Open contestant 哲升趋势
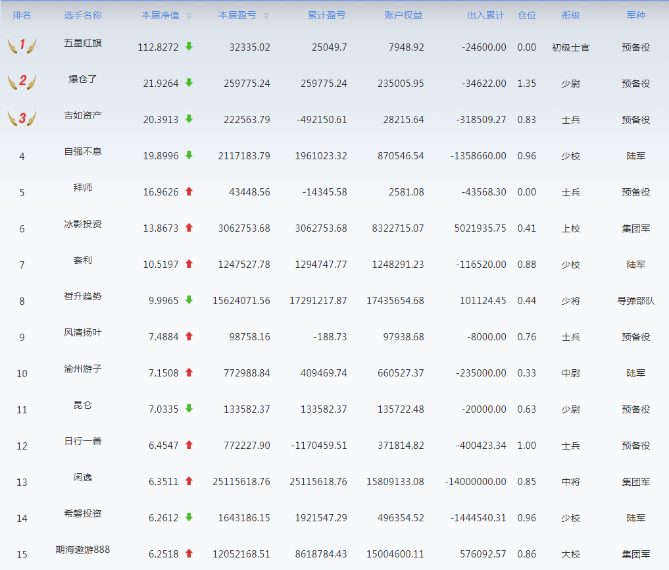 [x=83, y=296]
